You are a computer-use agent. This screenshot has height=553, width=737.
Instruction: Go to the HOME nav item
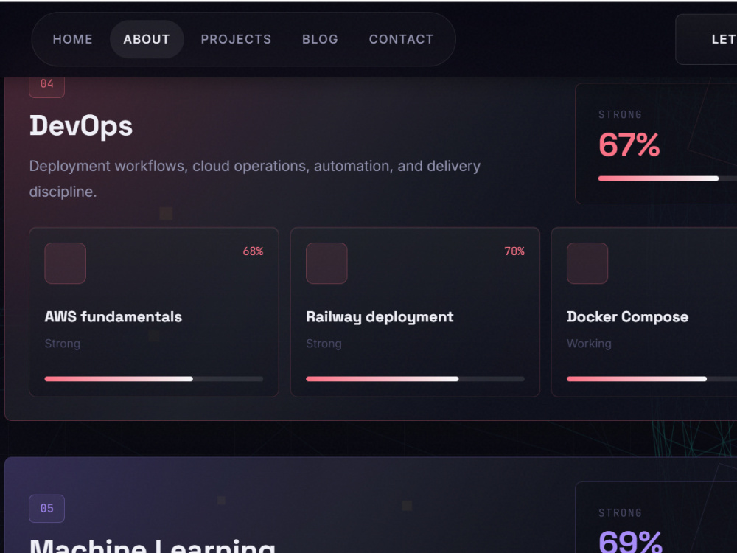tap(72, 39)
